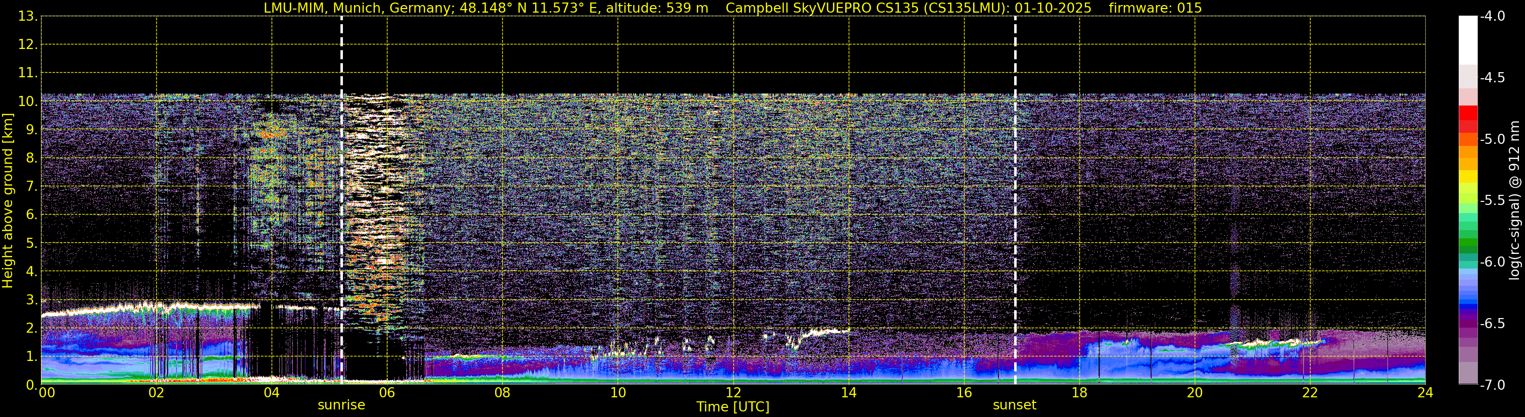Click the yellow segment of the colorbar
1525x417 pixels.
coord(1467,176)
